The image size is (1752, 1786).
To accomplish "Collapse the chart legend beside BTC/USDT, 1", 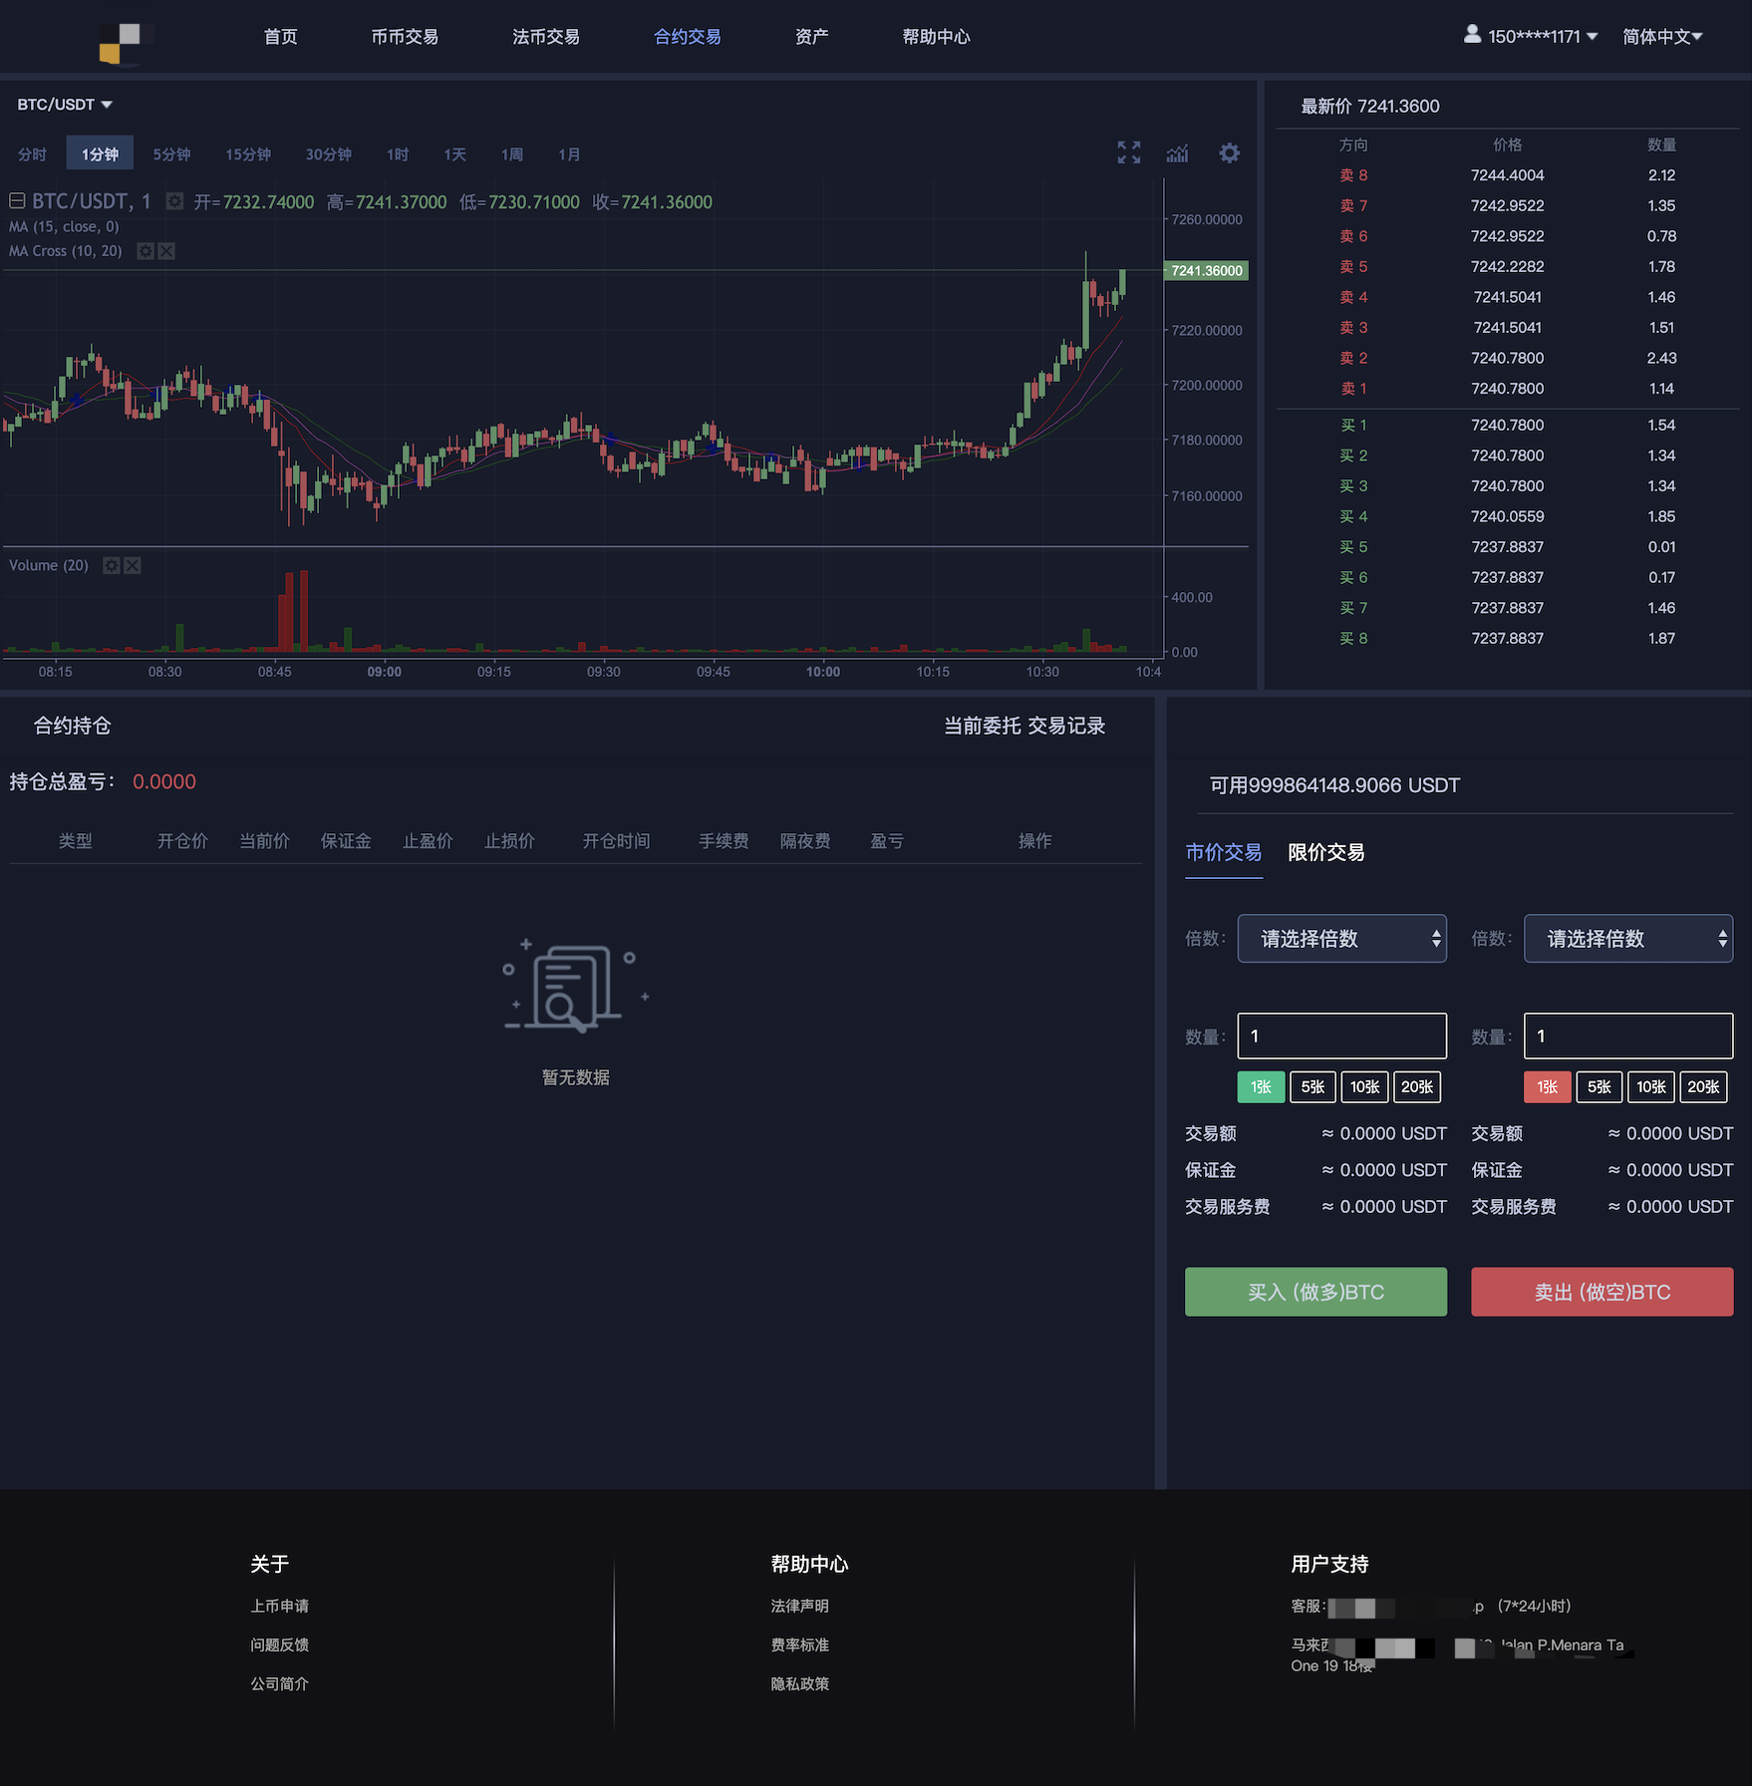I will (17, 201).
